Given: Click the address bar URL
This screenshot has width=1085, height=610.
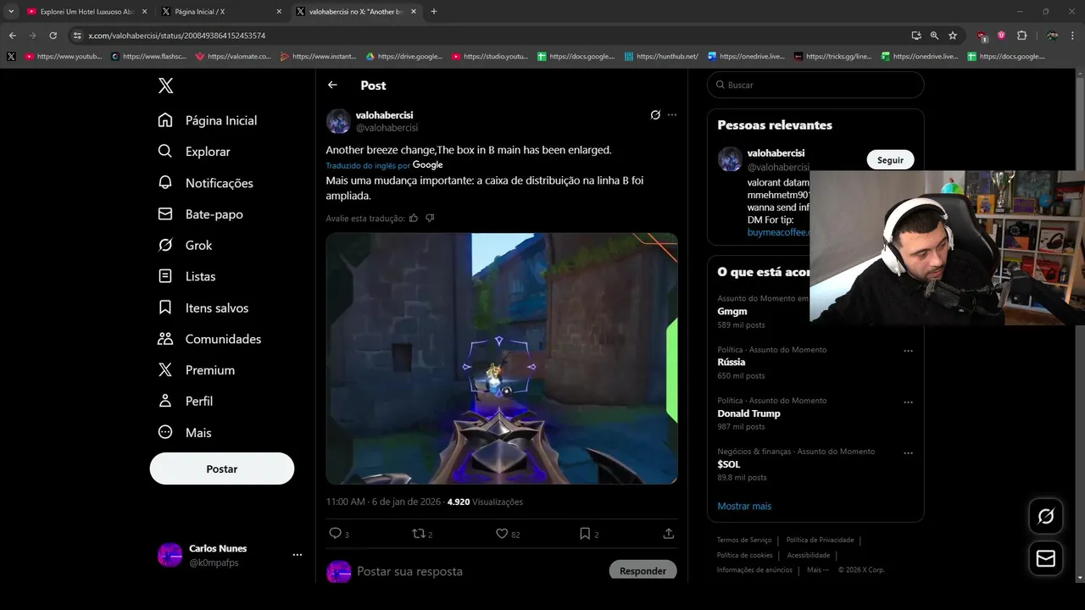Looking at the screenshot, I should point(177,36).
